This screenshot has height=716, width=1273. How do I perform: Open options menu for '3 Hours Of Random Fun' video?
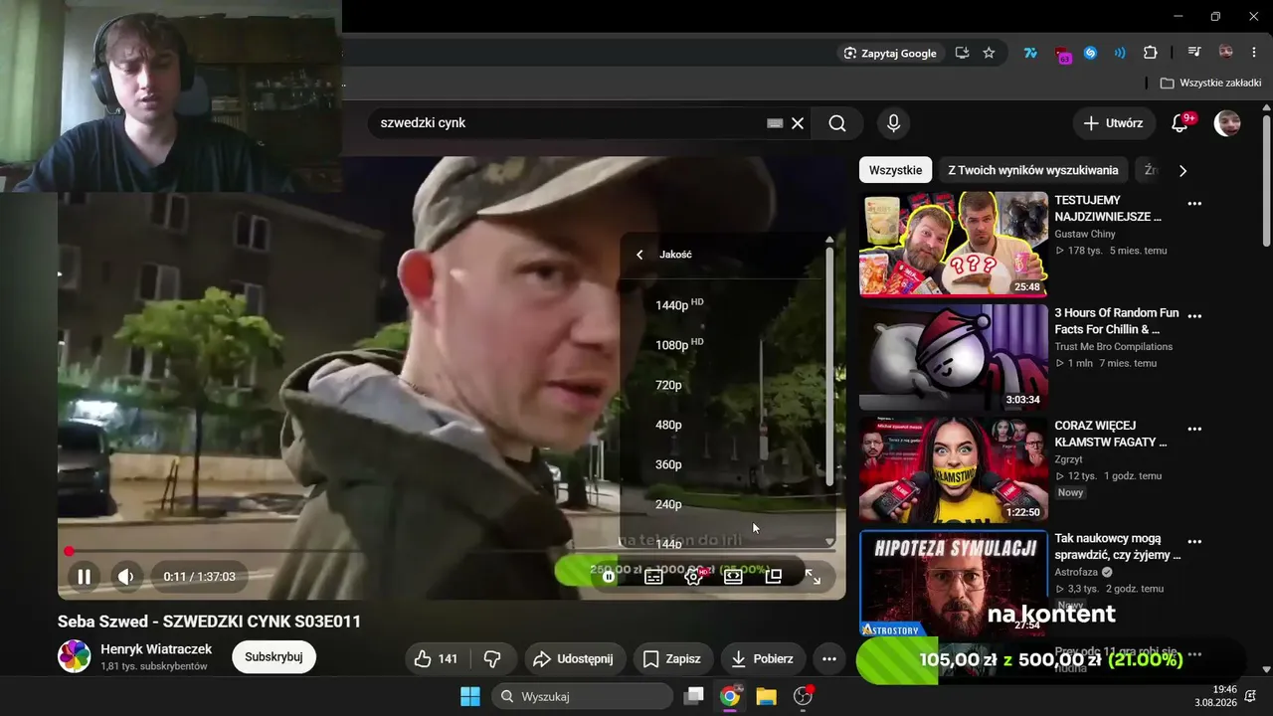click(x=1194, y=316)
